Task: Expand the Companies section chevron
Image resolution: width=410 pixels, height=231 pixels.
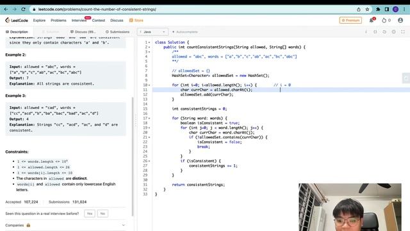Action: 124,225
